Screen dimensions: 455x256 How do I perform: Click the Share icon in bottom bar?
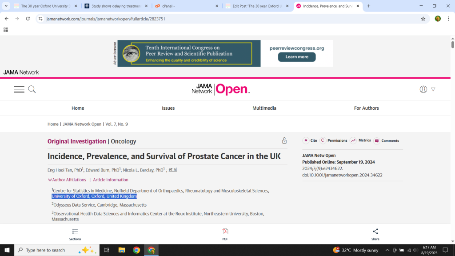click(375, 232)
